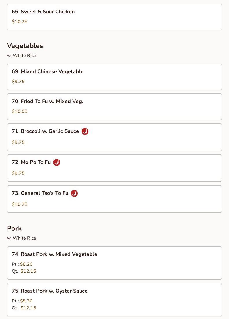Click the Vegetables section heading
229x319 pixels.
point(25,46)
